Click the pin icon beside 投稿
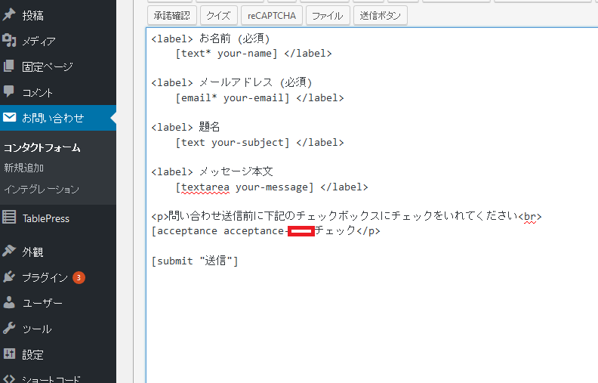Screen dimensions: 598x383 pos(9,15)
